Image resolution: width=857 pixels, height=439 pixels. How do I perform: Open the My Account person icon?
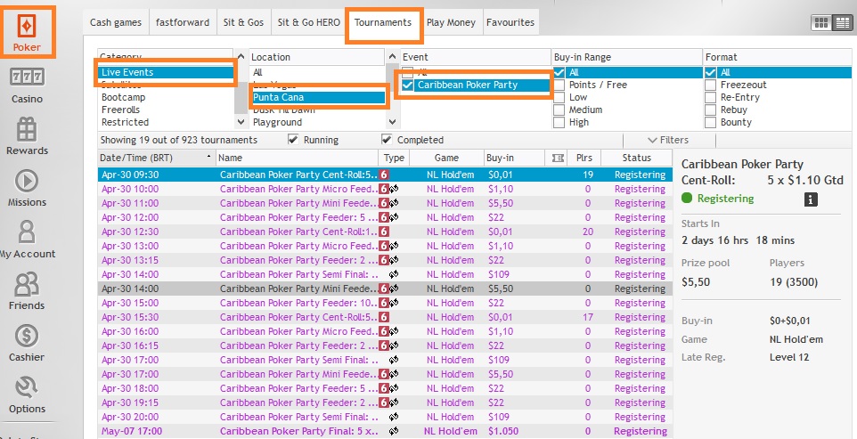pos(27,232)
